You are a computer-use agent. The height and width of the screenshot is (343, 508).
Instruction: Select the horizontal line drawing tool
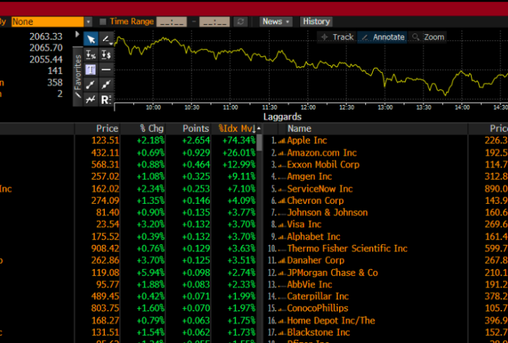[106, 70]
